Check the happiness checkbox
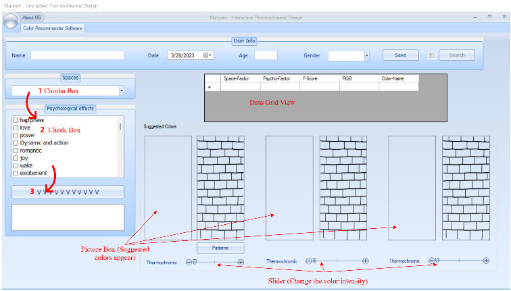 point(16,120)
